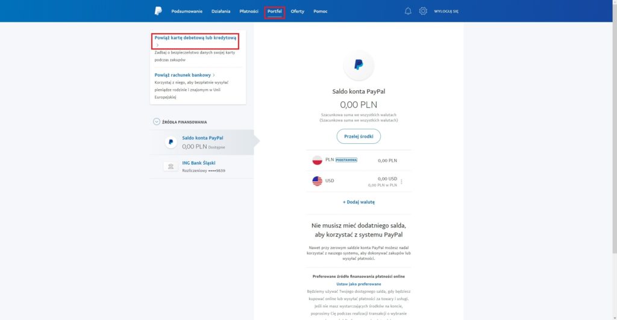Open the notifications bell icon
The image size is (617, 320).
[408, 11]
